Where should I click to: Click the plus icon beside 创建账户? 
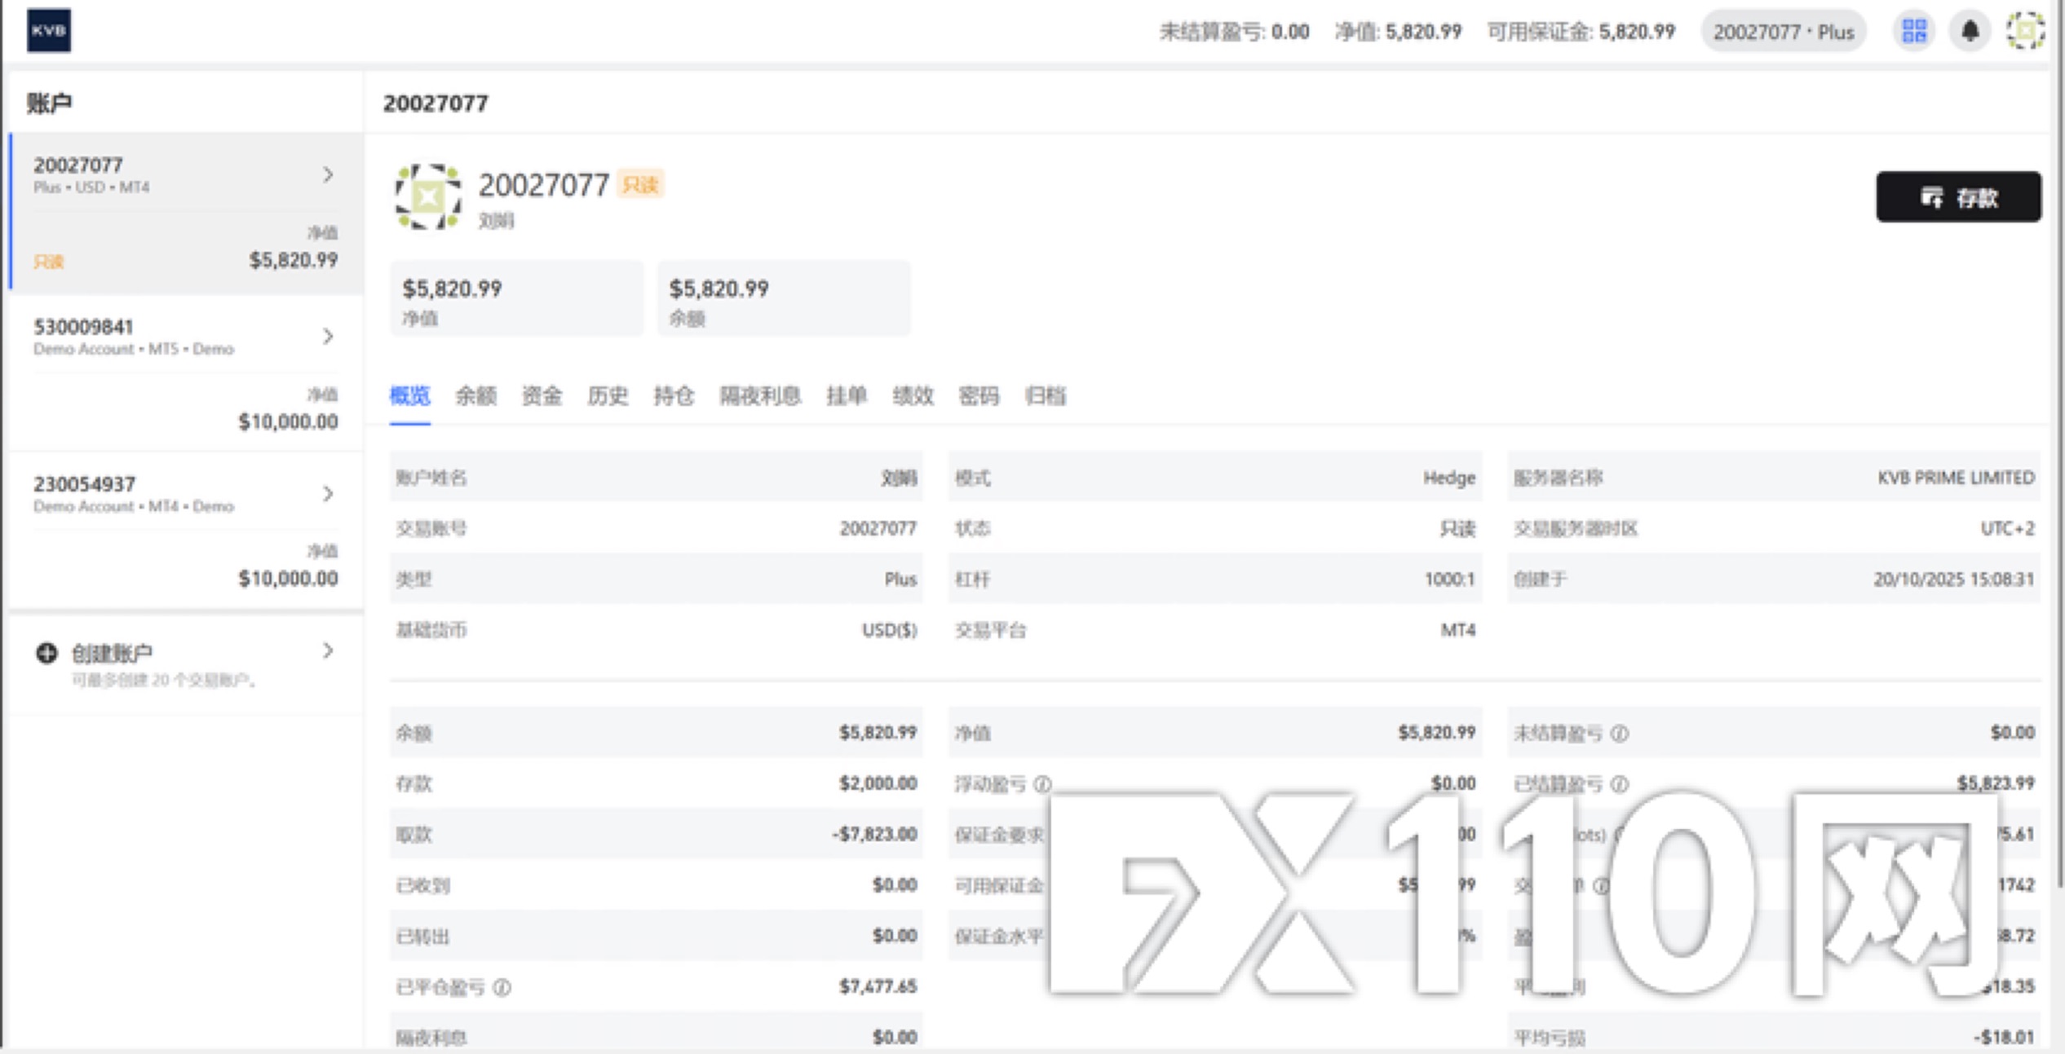click(x=46, y=652)
